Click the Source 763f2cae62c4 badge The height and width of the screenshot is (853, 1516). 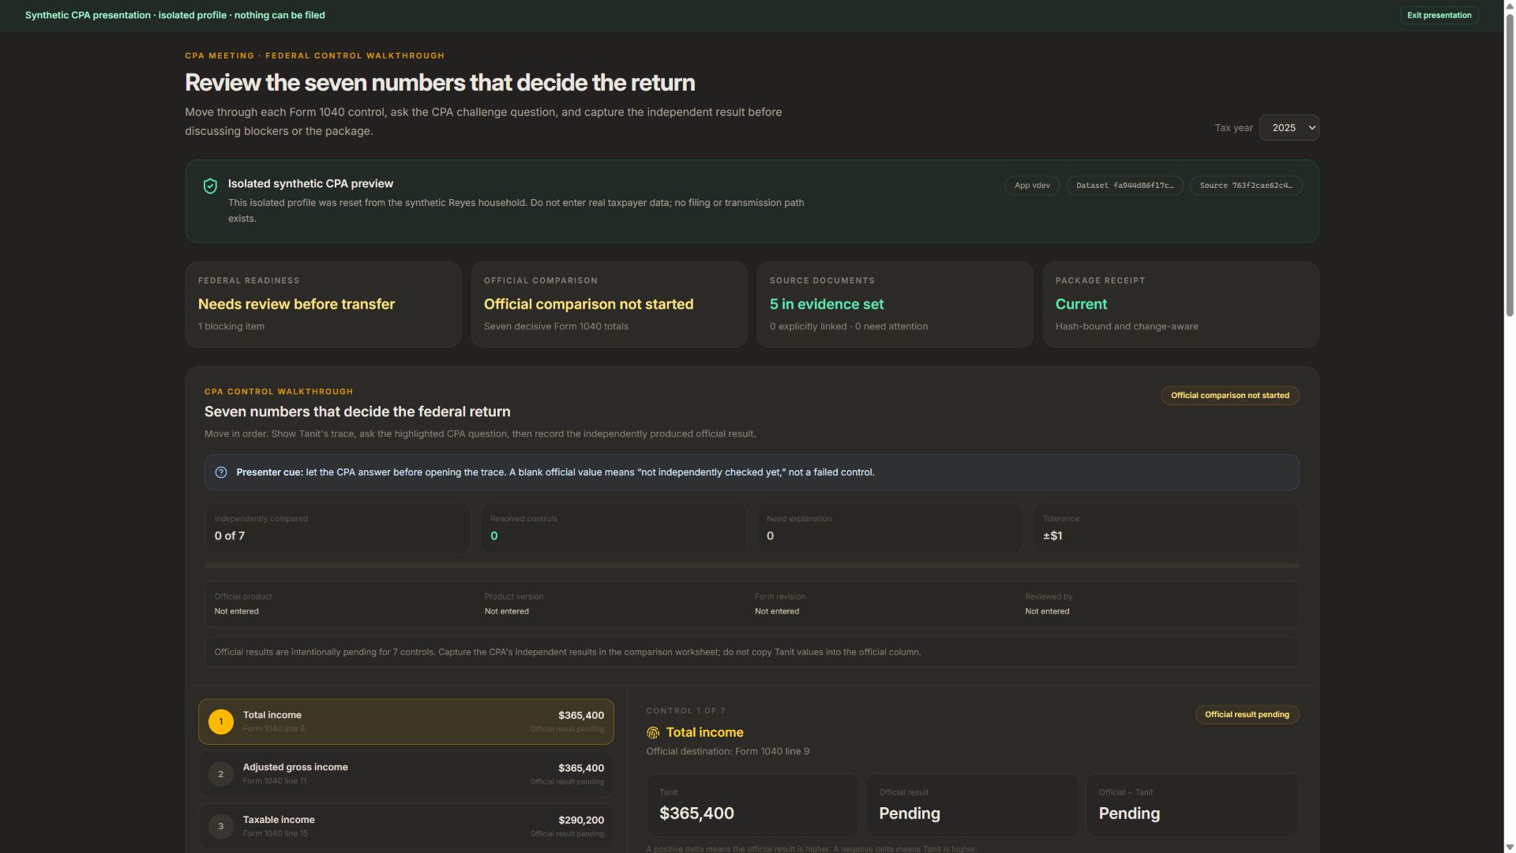point(1246,186)
